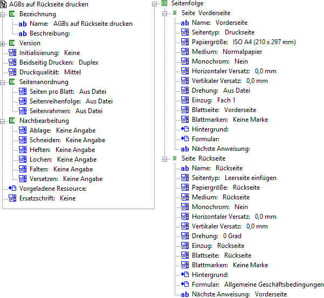324x298 pixels.
Task: Select Papiergröße ISO A4 entry
Action: (244, 42)
